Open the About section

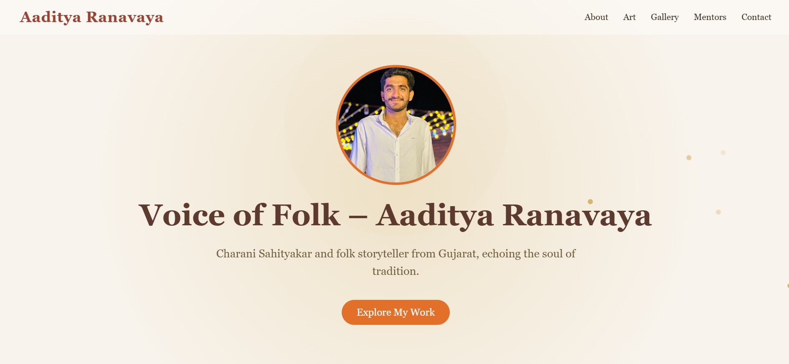tap(596, 17)
